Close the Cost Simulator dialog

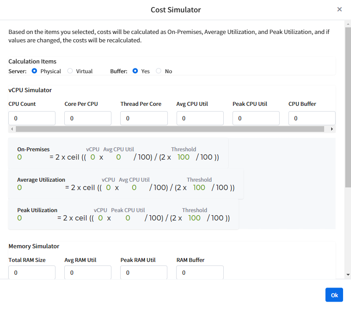click(x=339, y=9)
